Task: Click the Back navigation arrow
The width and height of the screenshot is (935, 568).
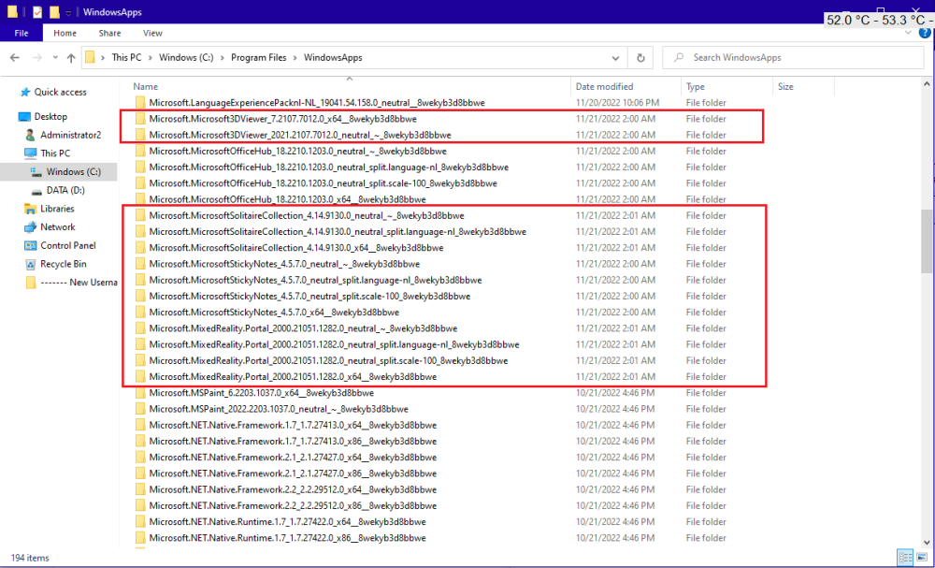Action: (x=15, y=58)
